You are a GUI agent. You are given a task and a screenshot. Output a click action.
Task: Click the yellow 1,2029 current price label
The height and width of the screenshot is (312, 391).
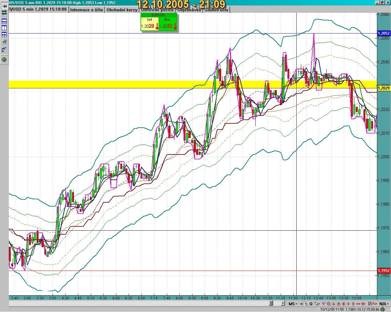pyautogui.click(x=384, y=88)
